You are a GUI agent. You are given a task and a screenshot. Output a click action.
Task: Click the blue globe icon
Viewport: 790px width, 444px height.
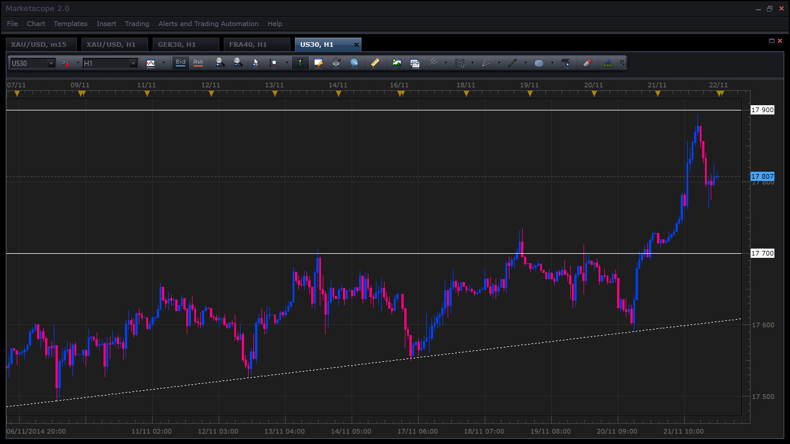tap(354, 63)
